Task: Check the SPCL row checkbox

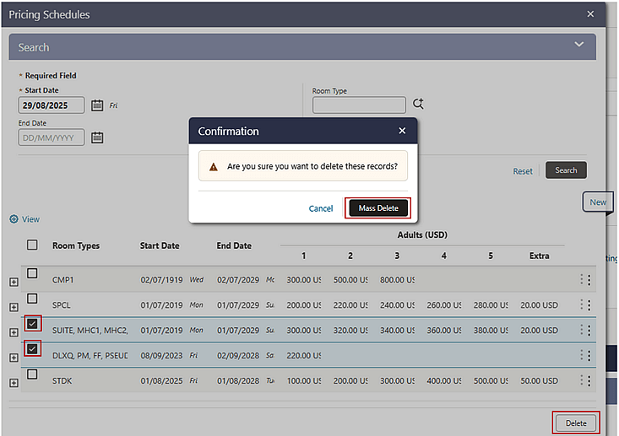Action: [32, 299]
